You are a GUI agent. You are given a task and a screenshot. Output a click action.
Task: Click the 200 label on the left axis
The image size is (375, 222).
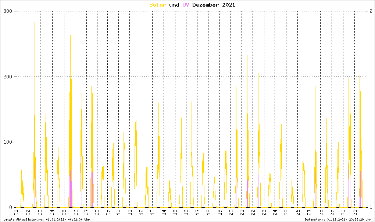click(x=8, y=77)
